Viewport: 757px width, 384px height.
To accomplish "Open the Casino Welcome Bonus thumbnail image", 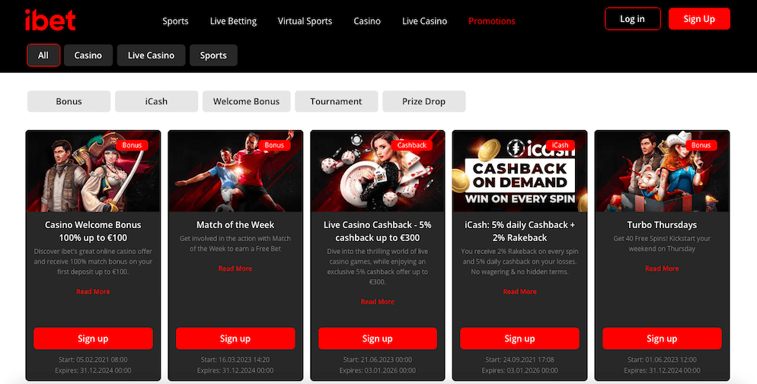I will (x=93, y=171).
